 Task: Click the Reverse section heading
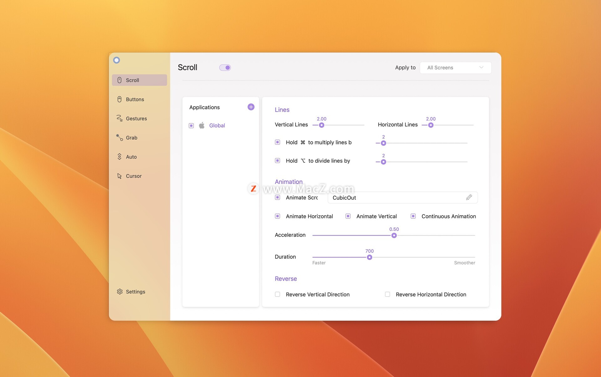(x=286, y=279)
